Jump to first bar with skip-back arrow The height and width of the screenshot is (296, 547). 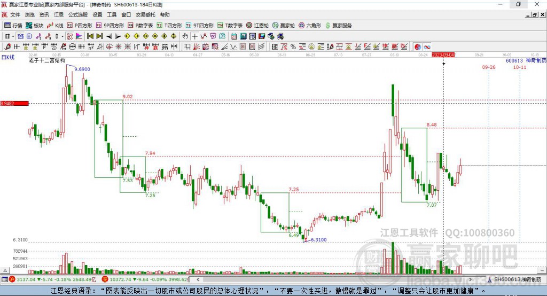tap(90, 36)
